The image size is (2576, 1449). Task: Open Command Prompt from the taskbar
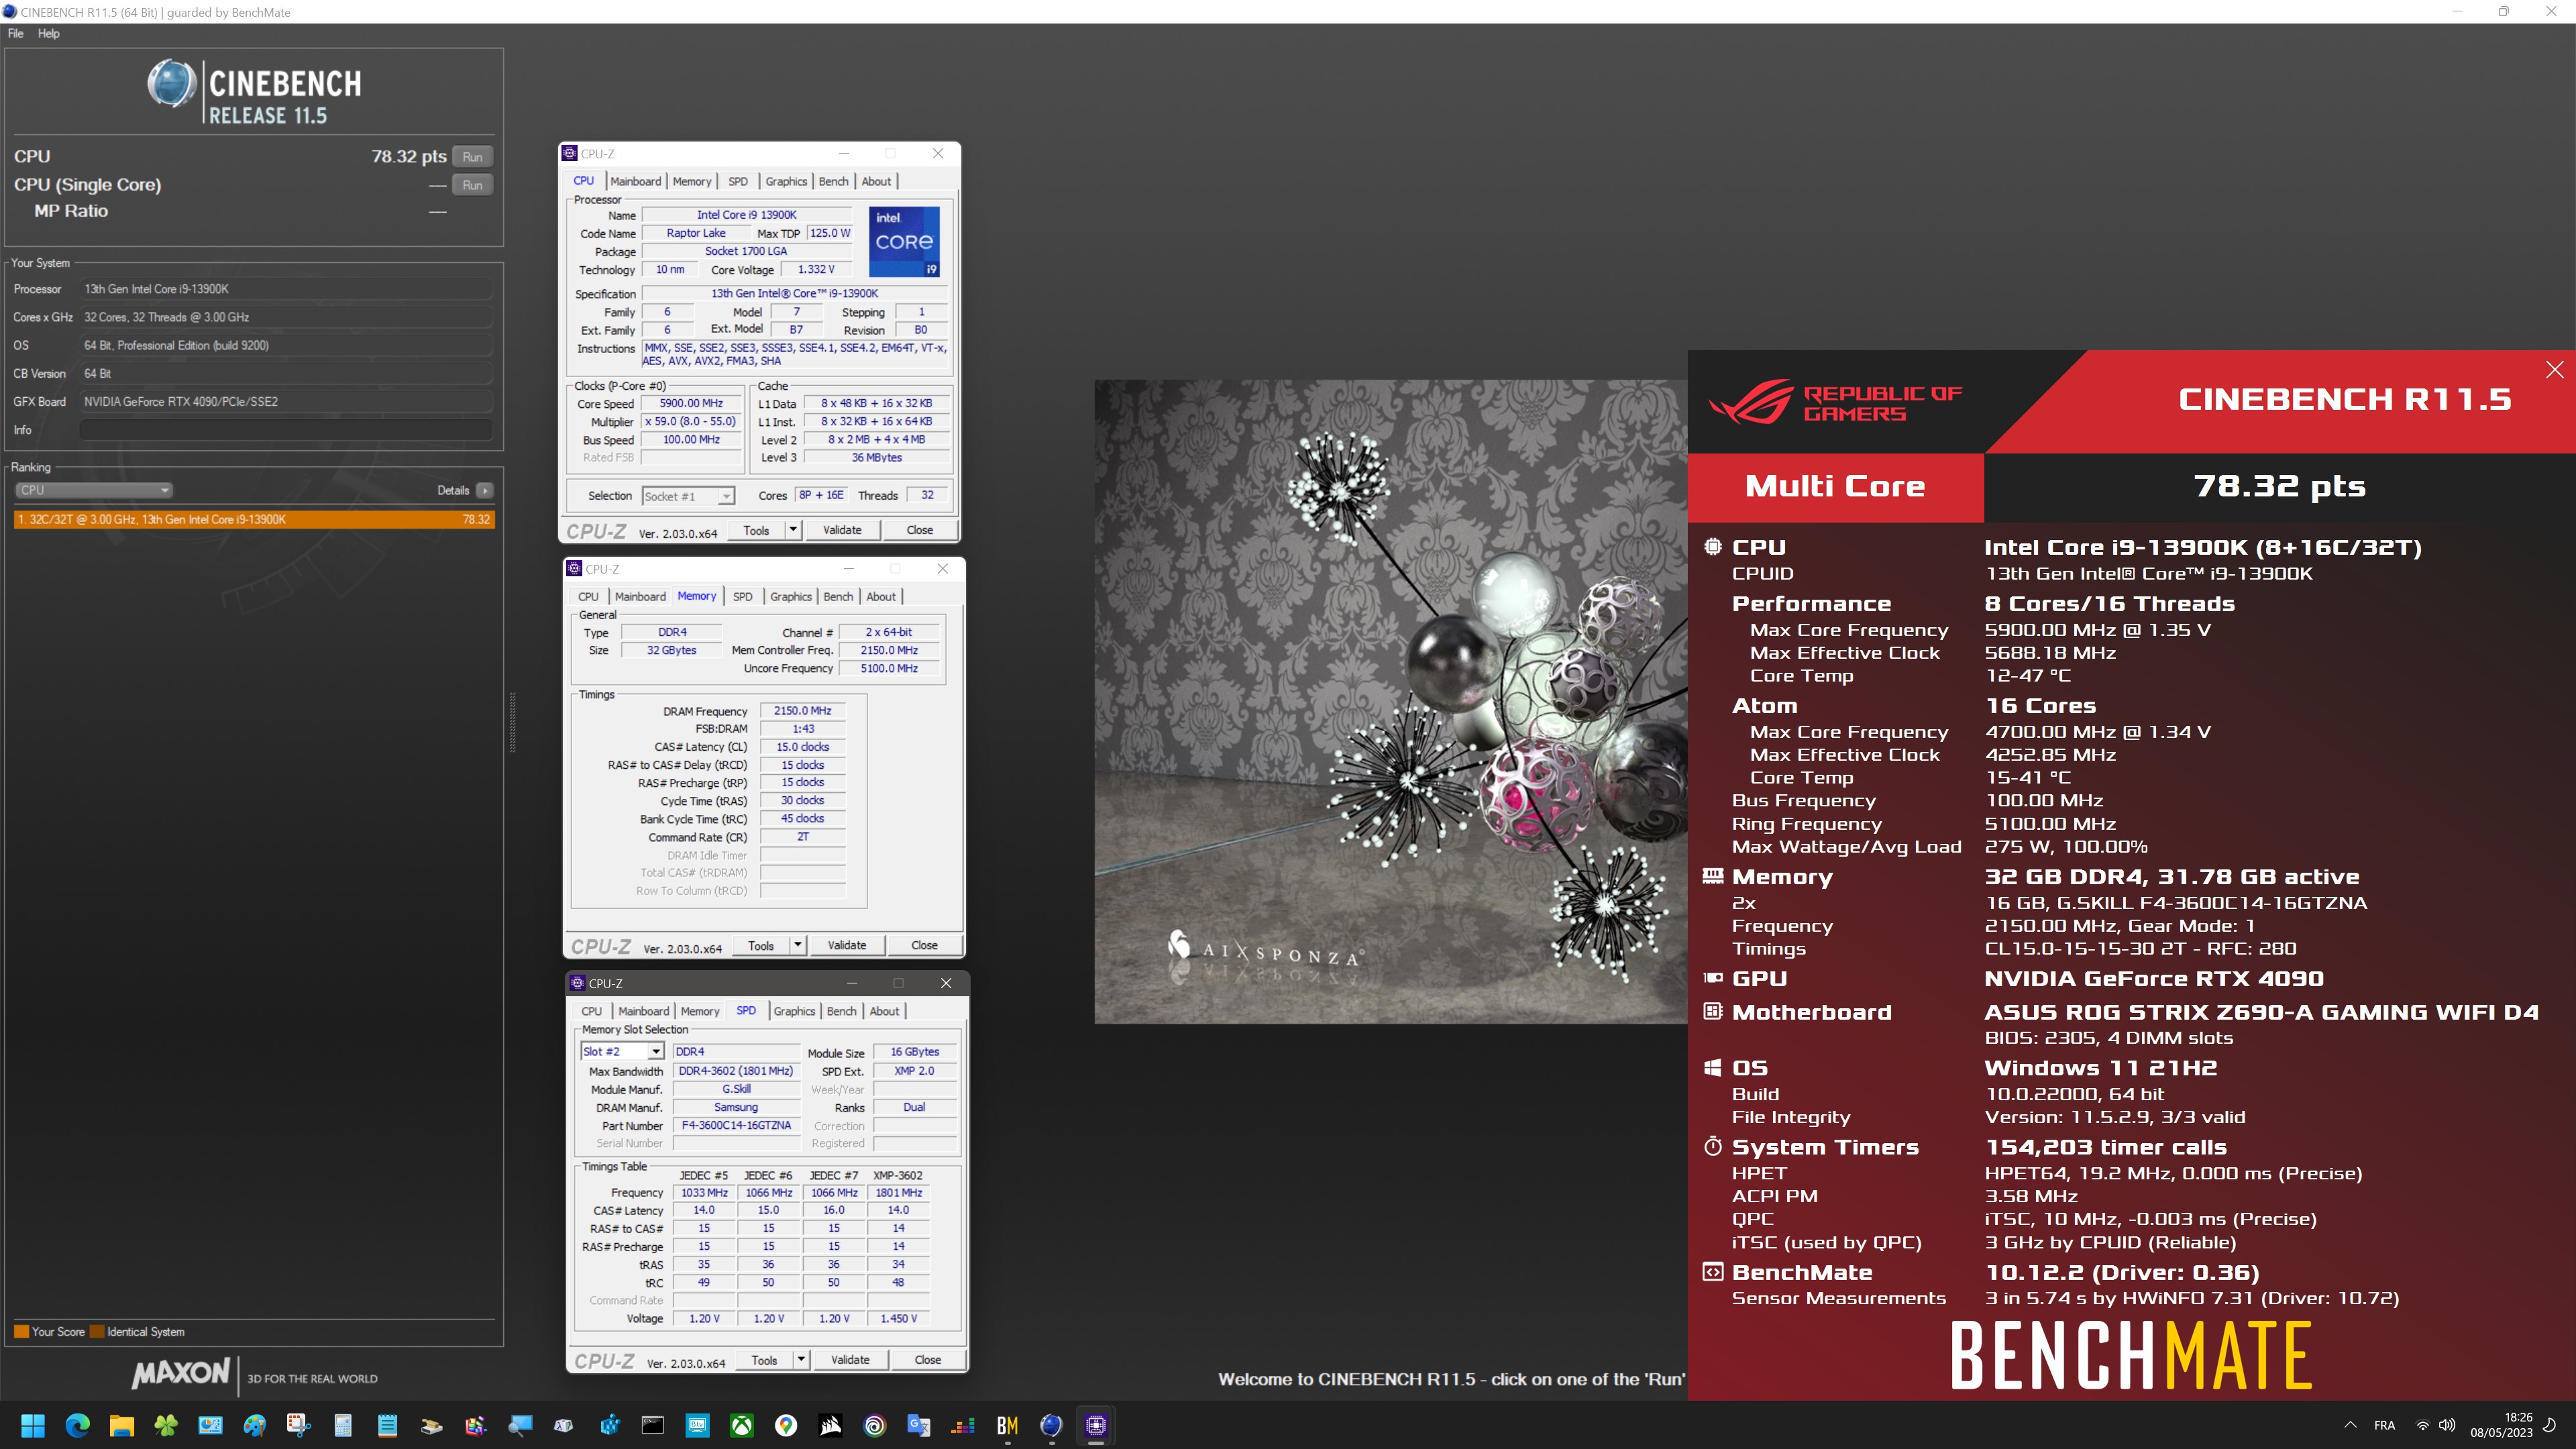tap(652, 1425)
